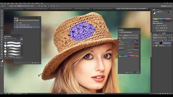Select the Hand tool
The width and height of the screenshot is (173, 97).
pos(2,54)
